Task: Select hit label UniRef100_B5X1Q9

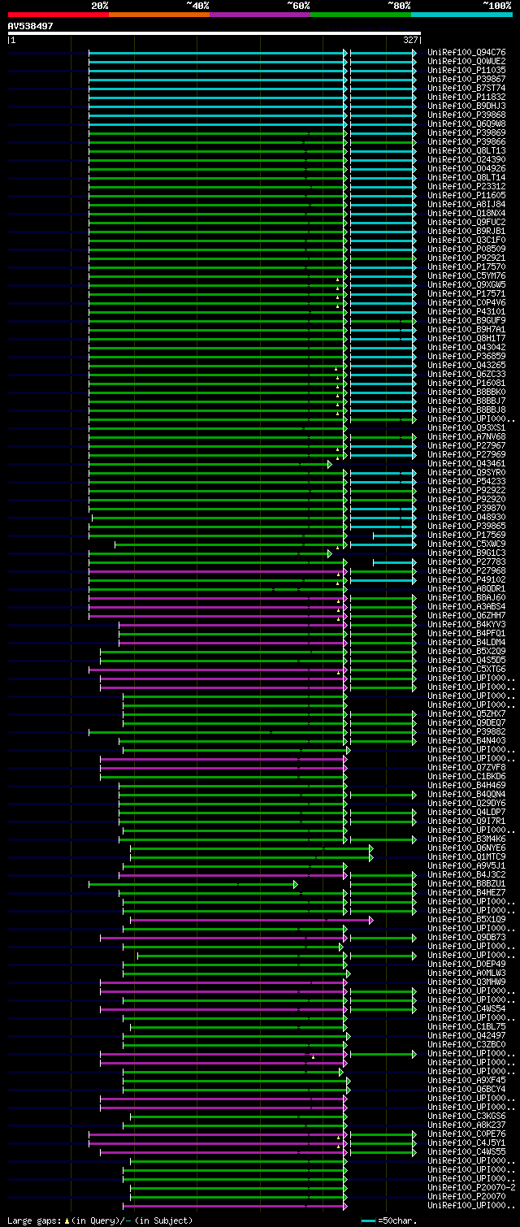Action: click(466, 919)
